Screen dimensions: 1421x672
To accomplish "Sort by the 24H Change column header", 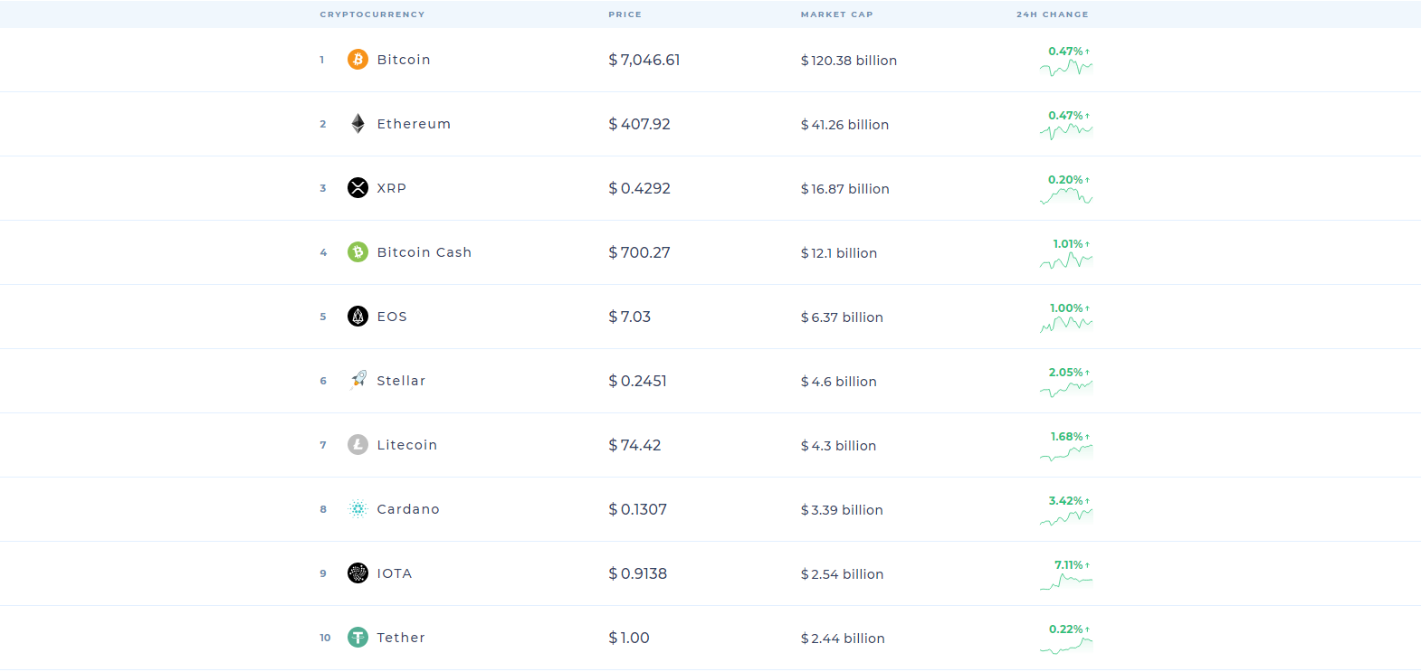I will 1053,14.
